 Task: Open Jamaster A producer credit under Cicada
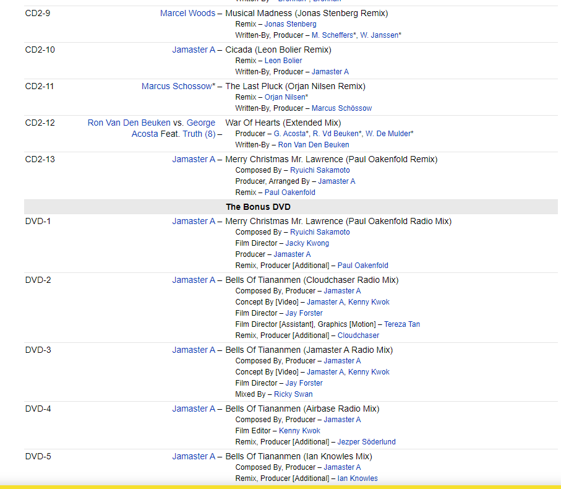coord(330,72)
